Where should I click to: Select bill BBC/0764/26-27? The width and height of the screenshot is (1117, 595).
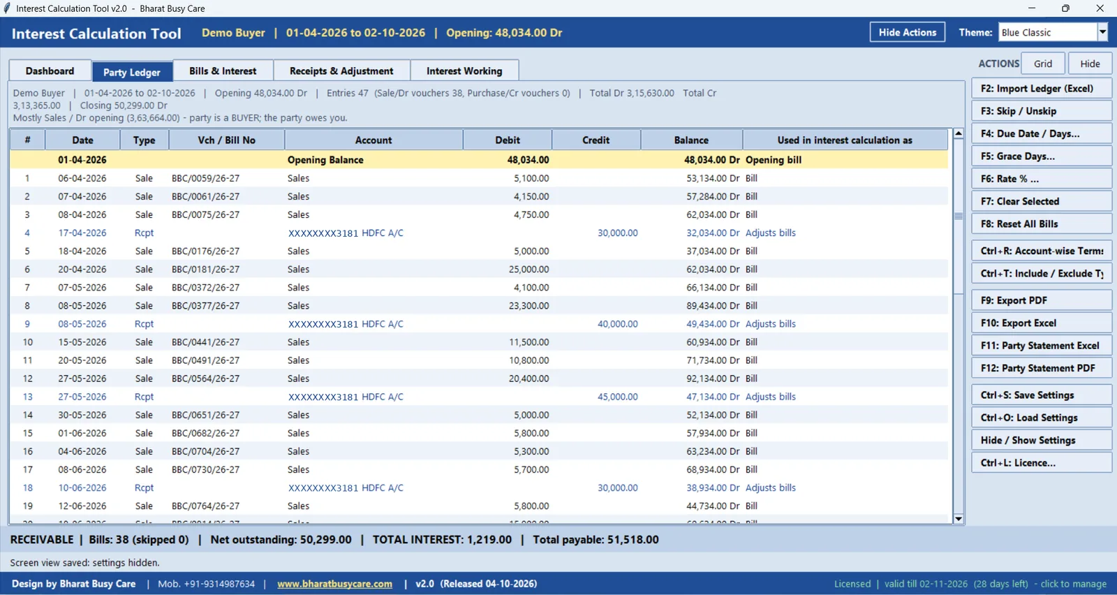pyautogui.click(x=480, y=506)
